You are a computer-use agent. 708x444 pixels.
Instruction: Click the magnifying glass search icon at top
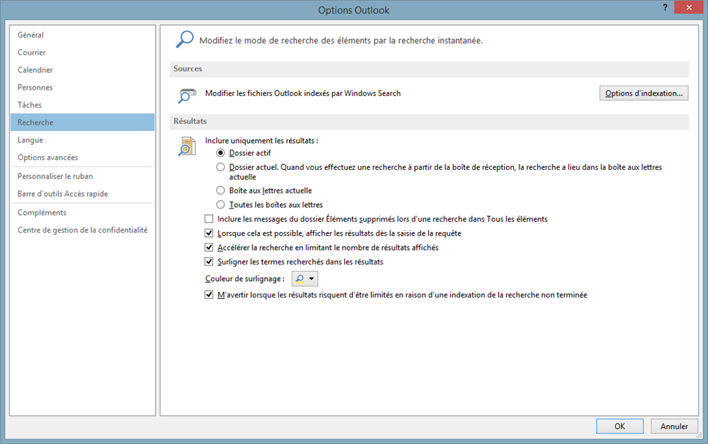185,39
